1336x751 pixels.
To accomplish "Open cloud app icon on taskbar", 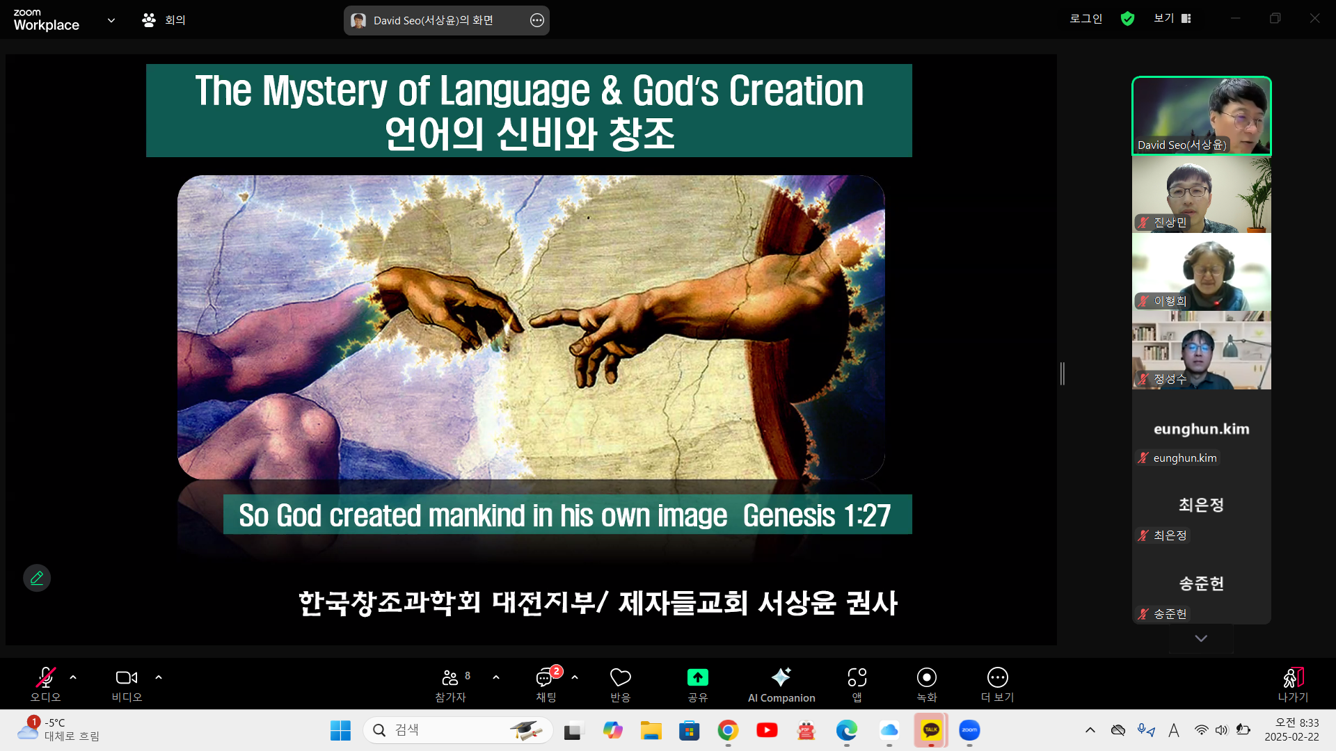I will pos(889,730).
